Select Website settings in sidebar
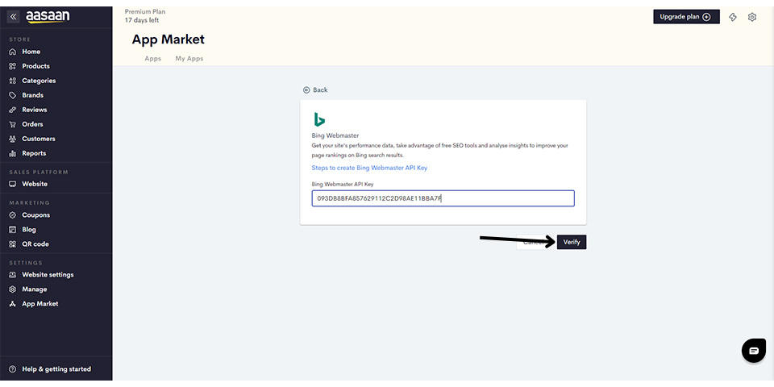774x387 pixels. [x=48, y=275]
